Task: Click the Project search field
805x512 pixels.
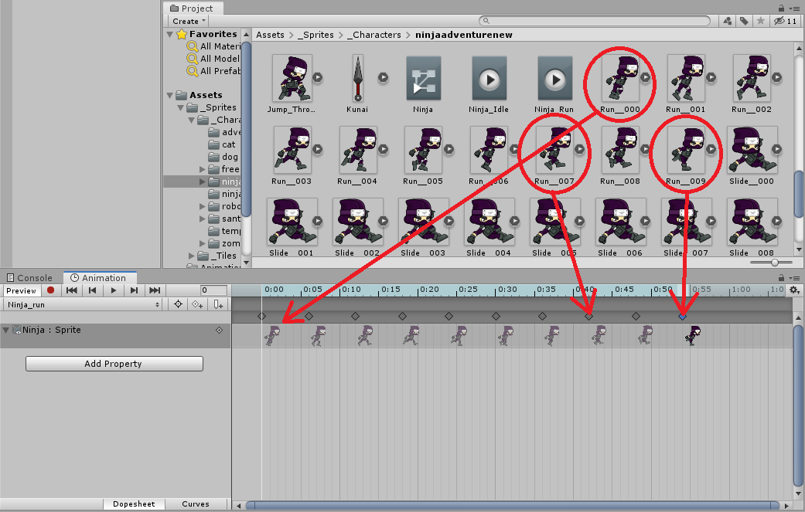Action: pyautogui.click(x=595, y=21)
